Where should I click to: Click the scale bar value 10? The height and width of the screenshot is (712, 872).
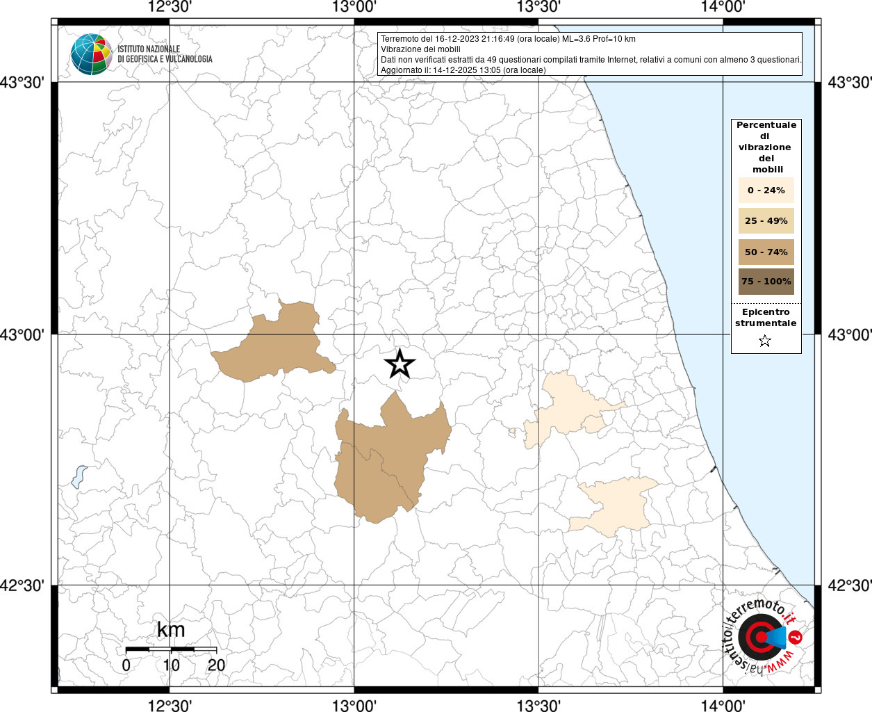(171, 665)
